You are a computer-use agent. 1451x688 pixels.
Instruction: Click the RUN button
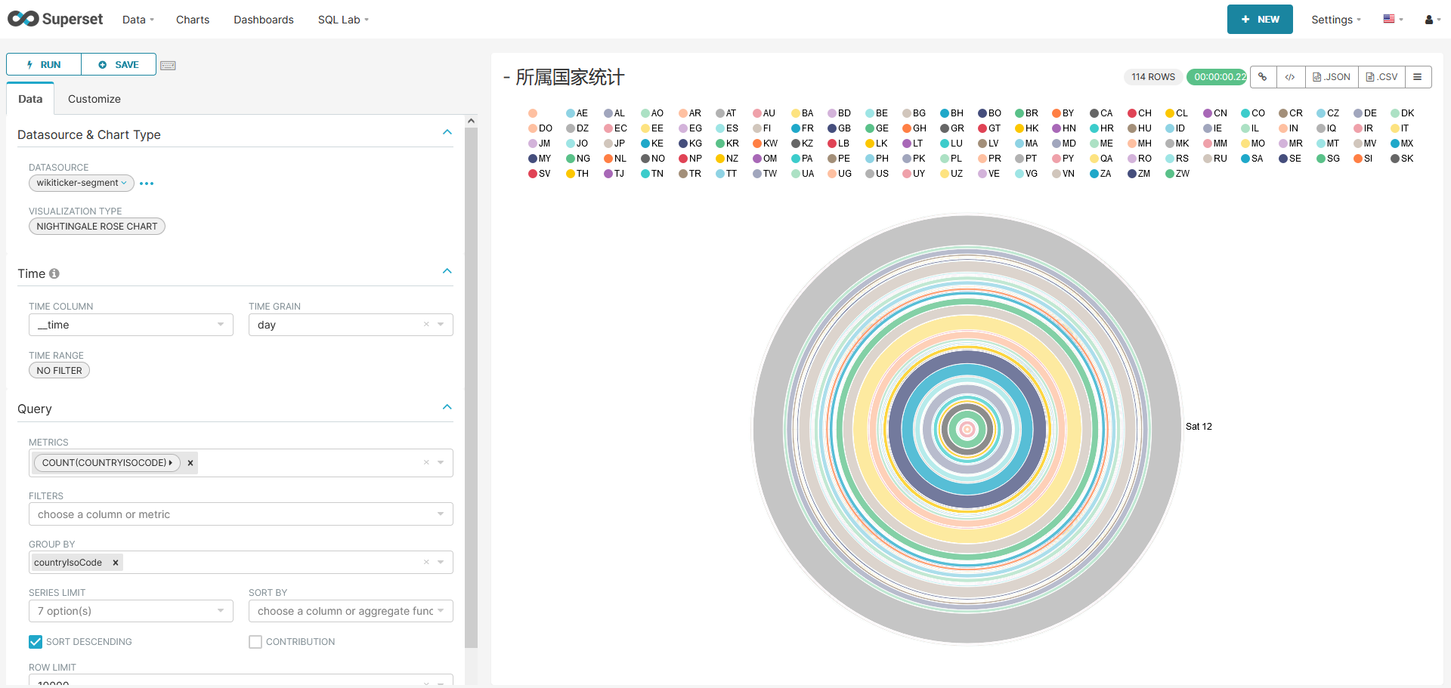tap(43, 64)
